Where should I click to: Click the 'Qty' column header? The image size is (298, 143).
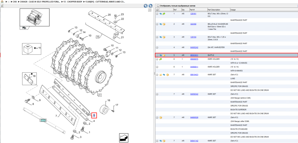tap(183, 10)
